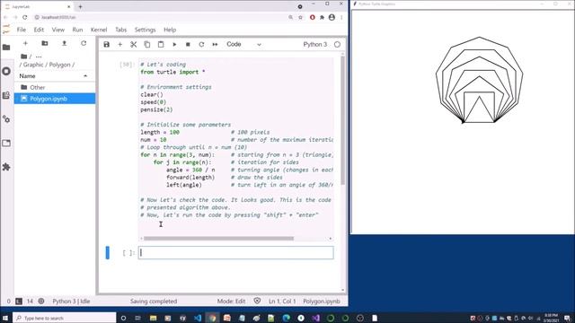Viewport: 575px width, 323px height.
Task: Reload the page in the browser
Action: coord(24,17)
